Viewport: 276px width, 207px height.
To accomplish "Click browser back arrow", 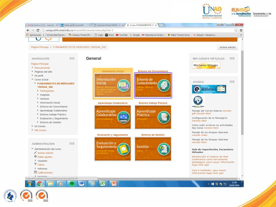I will tap(28, 30).
